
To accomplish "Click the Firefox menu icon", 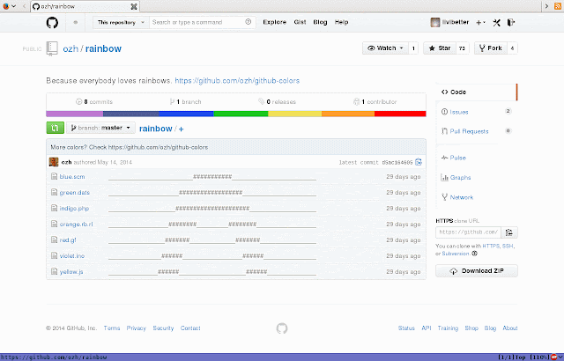I will [x=6, y=6].
